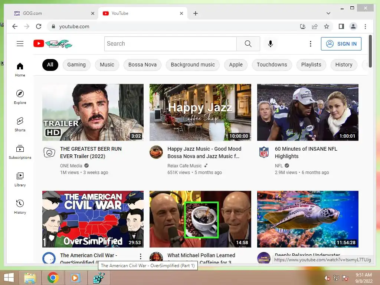The width and height of the screenshot is (380, 285).
Task: Open American Civil War OverSimplified thumbnail
Action: click(93, 219)
